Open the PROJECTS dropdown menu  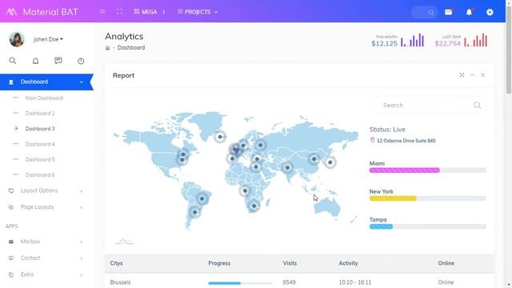(x=198, y=12)
